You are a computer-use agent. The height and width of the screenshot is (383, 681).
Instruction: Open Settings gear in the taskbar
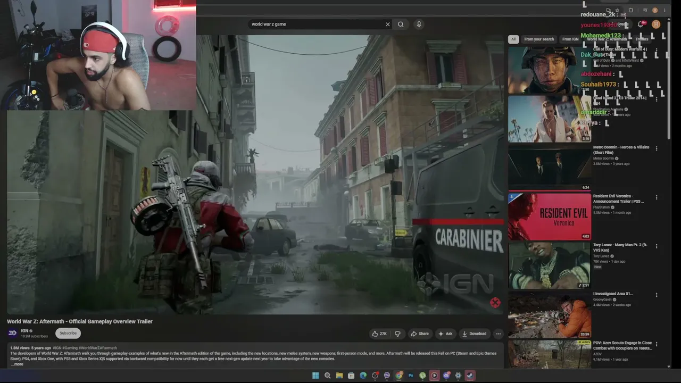458,376
